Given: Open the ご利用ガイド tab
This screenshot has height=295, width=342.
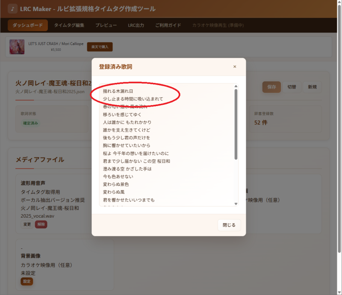Looking at the screenshot, I should (168, 25).
